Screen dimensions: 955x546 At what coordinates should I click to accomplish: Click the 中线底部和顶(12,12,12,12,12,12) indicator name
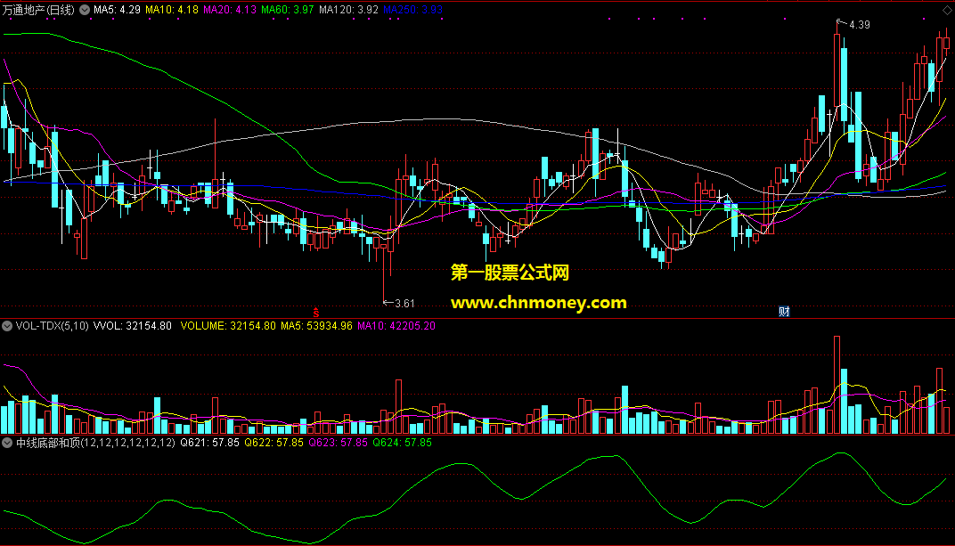click(95, 443)
